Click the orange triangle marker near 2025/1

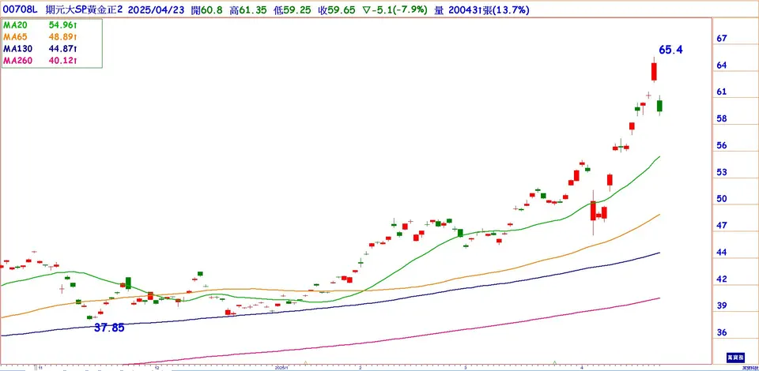coord(305,362)
